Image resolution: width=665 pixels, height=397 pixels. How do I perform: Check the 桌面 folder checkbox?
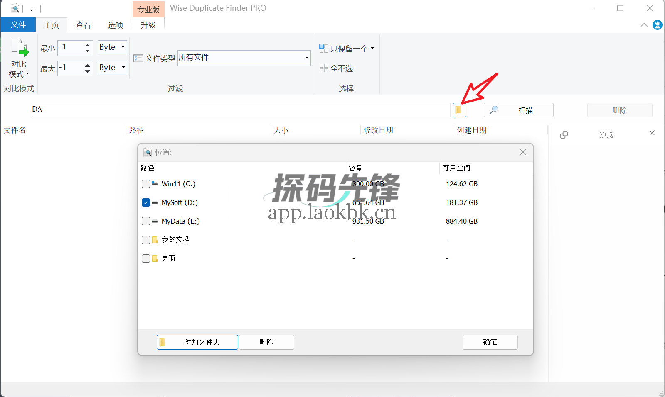[146, 258]
